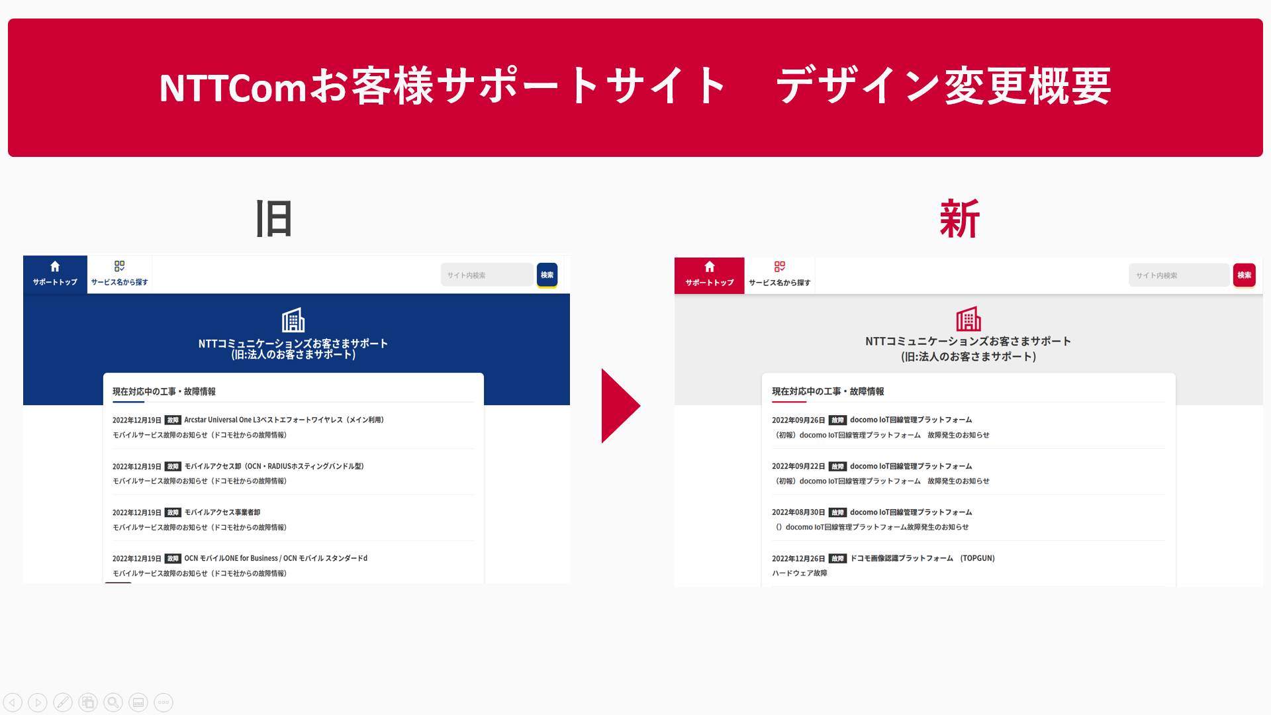The height and width of the screenshot is (715, 1271).
Task: Open the モバイルアクセス事業者卸 entry
Action: click(x=222, y=512)
